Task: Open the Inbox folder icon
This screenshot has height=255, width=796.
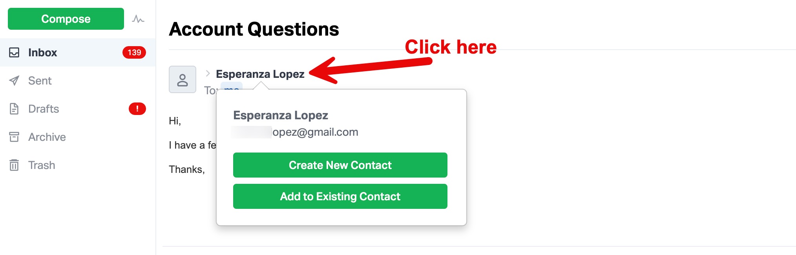Action: pyautogui.click(x=15, y=52)
